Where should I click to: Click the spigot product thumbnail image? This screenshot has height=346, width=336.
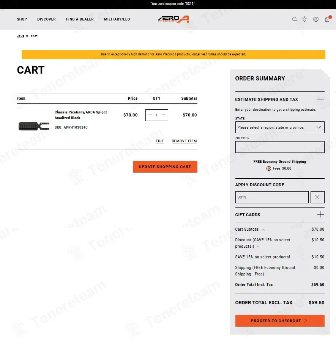[34, 126]
